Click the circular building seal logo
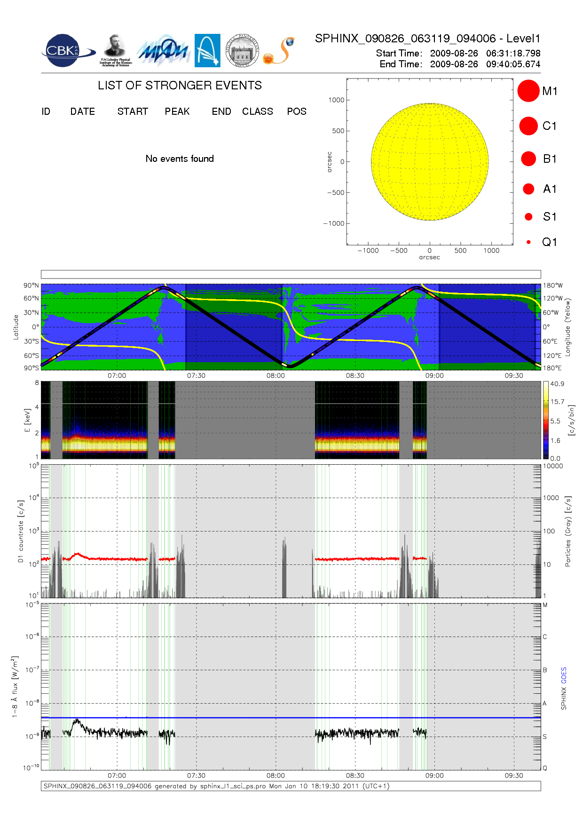 pos(242,51)
